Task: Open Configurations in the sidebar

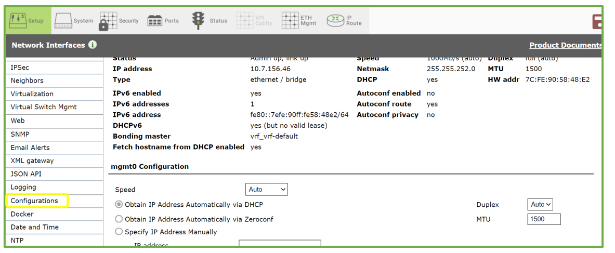Action: pyautogui.click(x=34, y=201)
